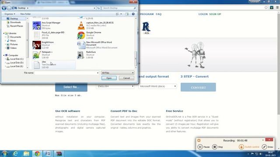Click the Select file... button
280x157 pixels.
[x=71, y=87]
